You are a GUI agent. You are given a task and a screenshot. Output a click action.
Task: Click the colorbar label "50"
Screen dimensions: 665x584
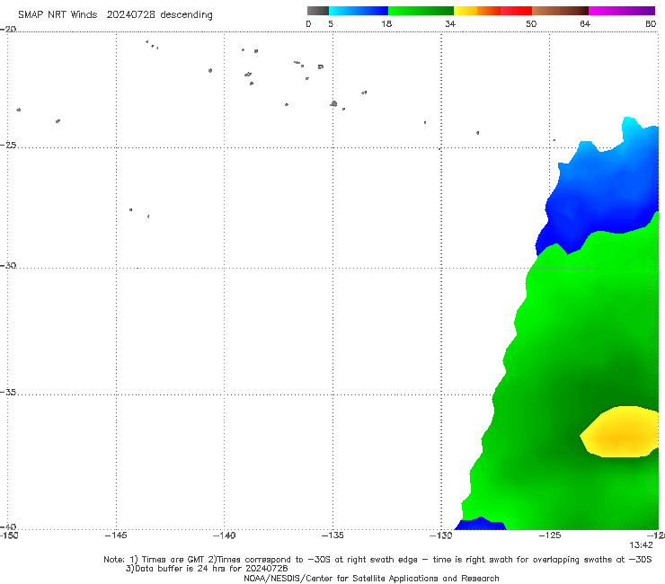click(x=531, y=23)
